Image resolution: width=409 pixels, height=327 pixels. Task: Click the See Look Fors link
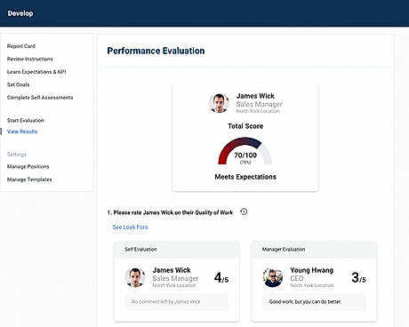[x=130, y=227]
